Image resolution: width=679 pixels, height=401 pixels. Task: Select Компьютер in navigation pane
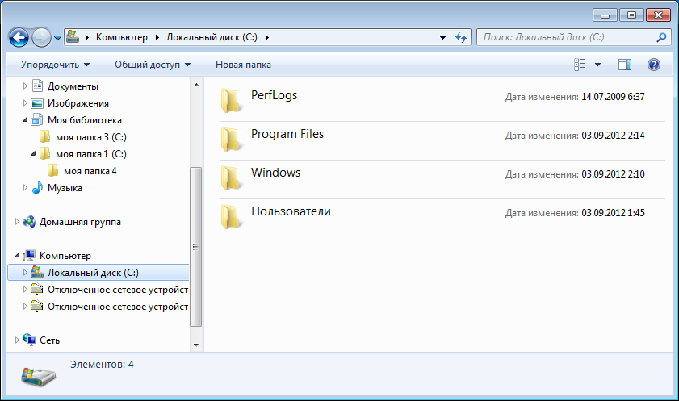pos(65,256)
